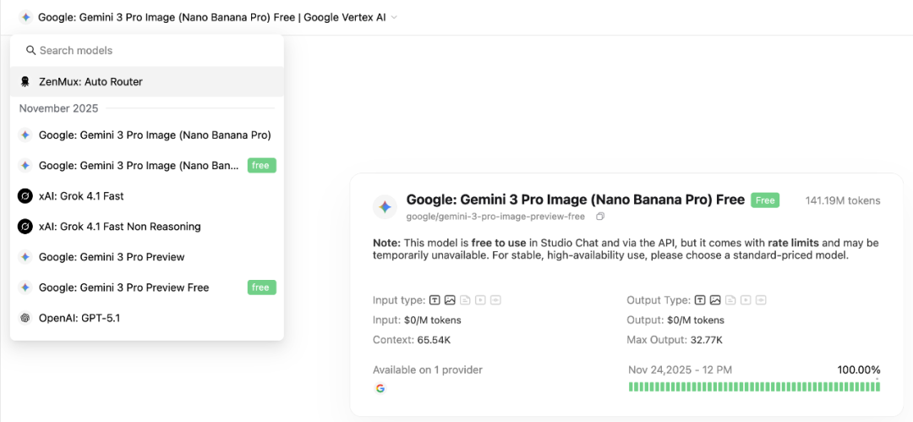Select Google: Gemini 3 Pro Preview Free
The image size is (913, 422).
147,288
